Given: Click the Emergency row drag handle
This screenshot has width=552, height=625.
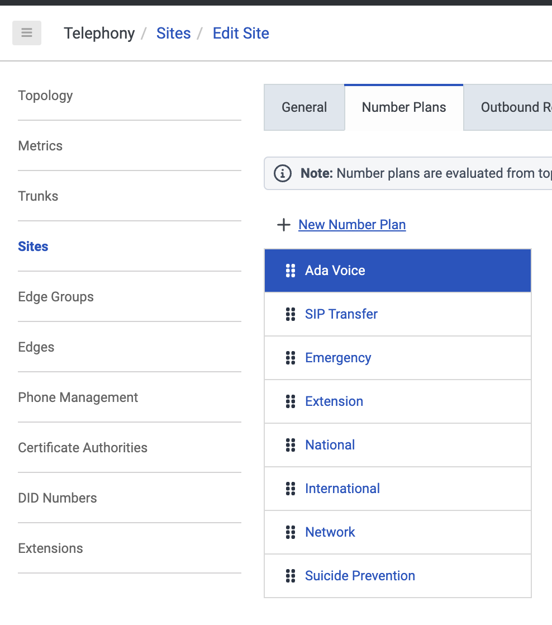Looking at the screenshot, I should coord(290,358).
